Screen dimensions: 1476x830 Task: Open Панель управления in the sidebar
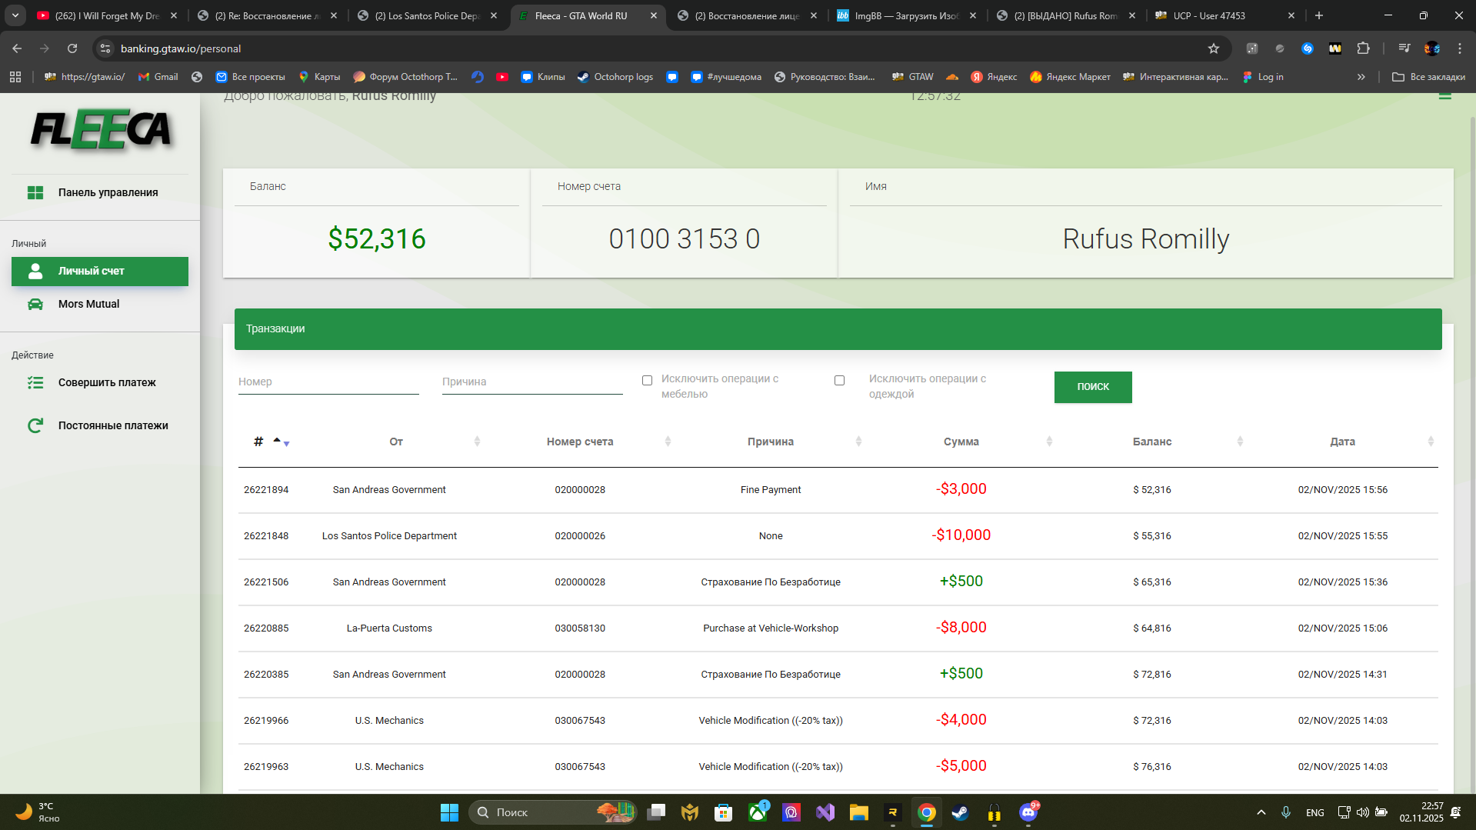(x=100, y=192)
